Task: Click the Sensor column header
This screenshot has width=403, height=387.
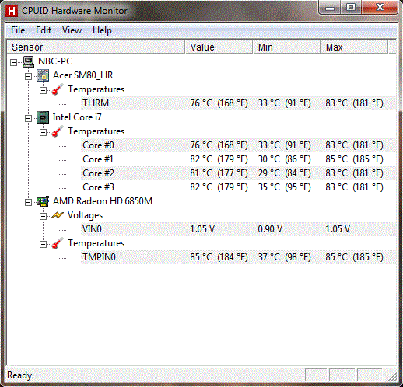Action: (96, 47)
